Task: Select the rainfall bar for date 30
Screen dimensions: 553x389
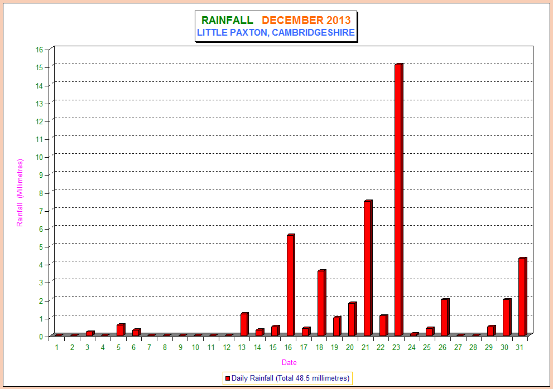Action: [507, 317]
